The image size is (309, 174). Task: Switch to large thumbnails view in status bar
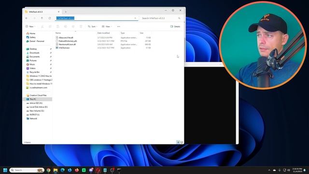tap(182, 142)
